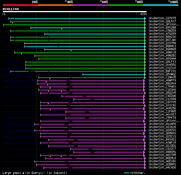Open the UniRef100_A1S626 entry

pos(162,127)
